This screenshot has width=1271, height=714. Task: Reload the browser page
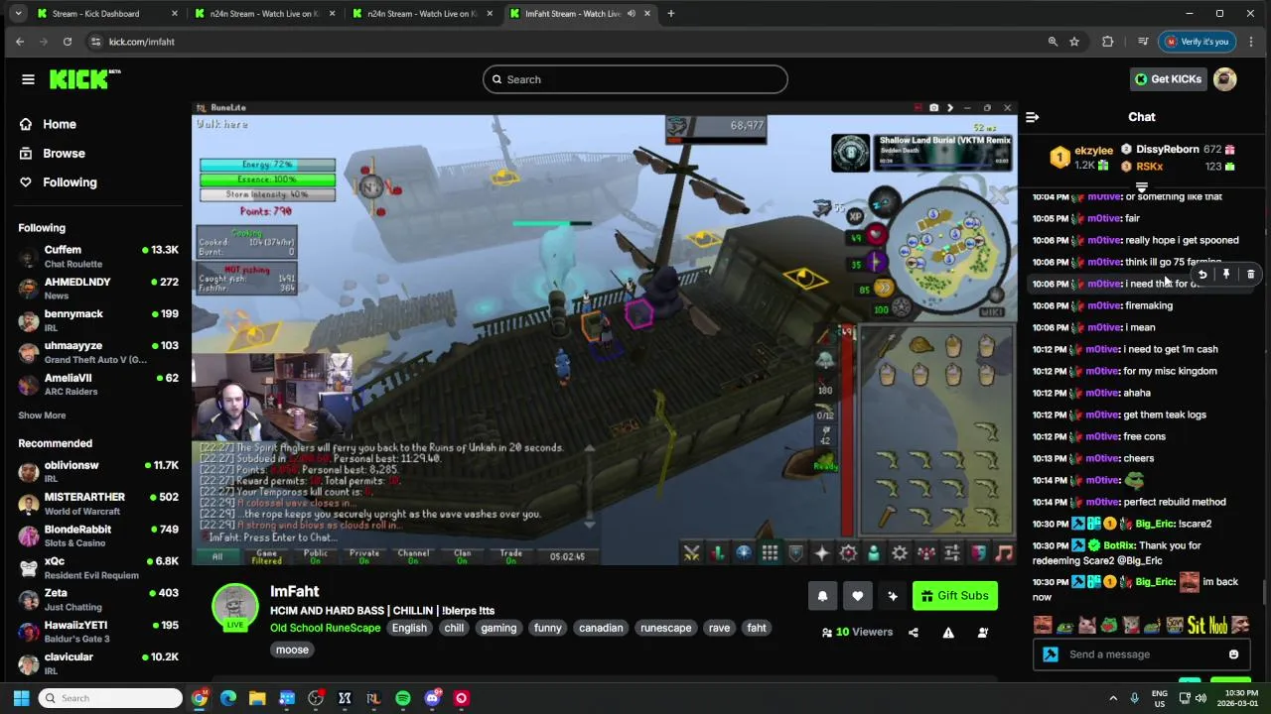tap(68, 42)
